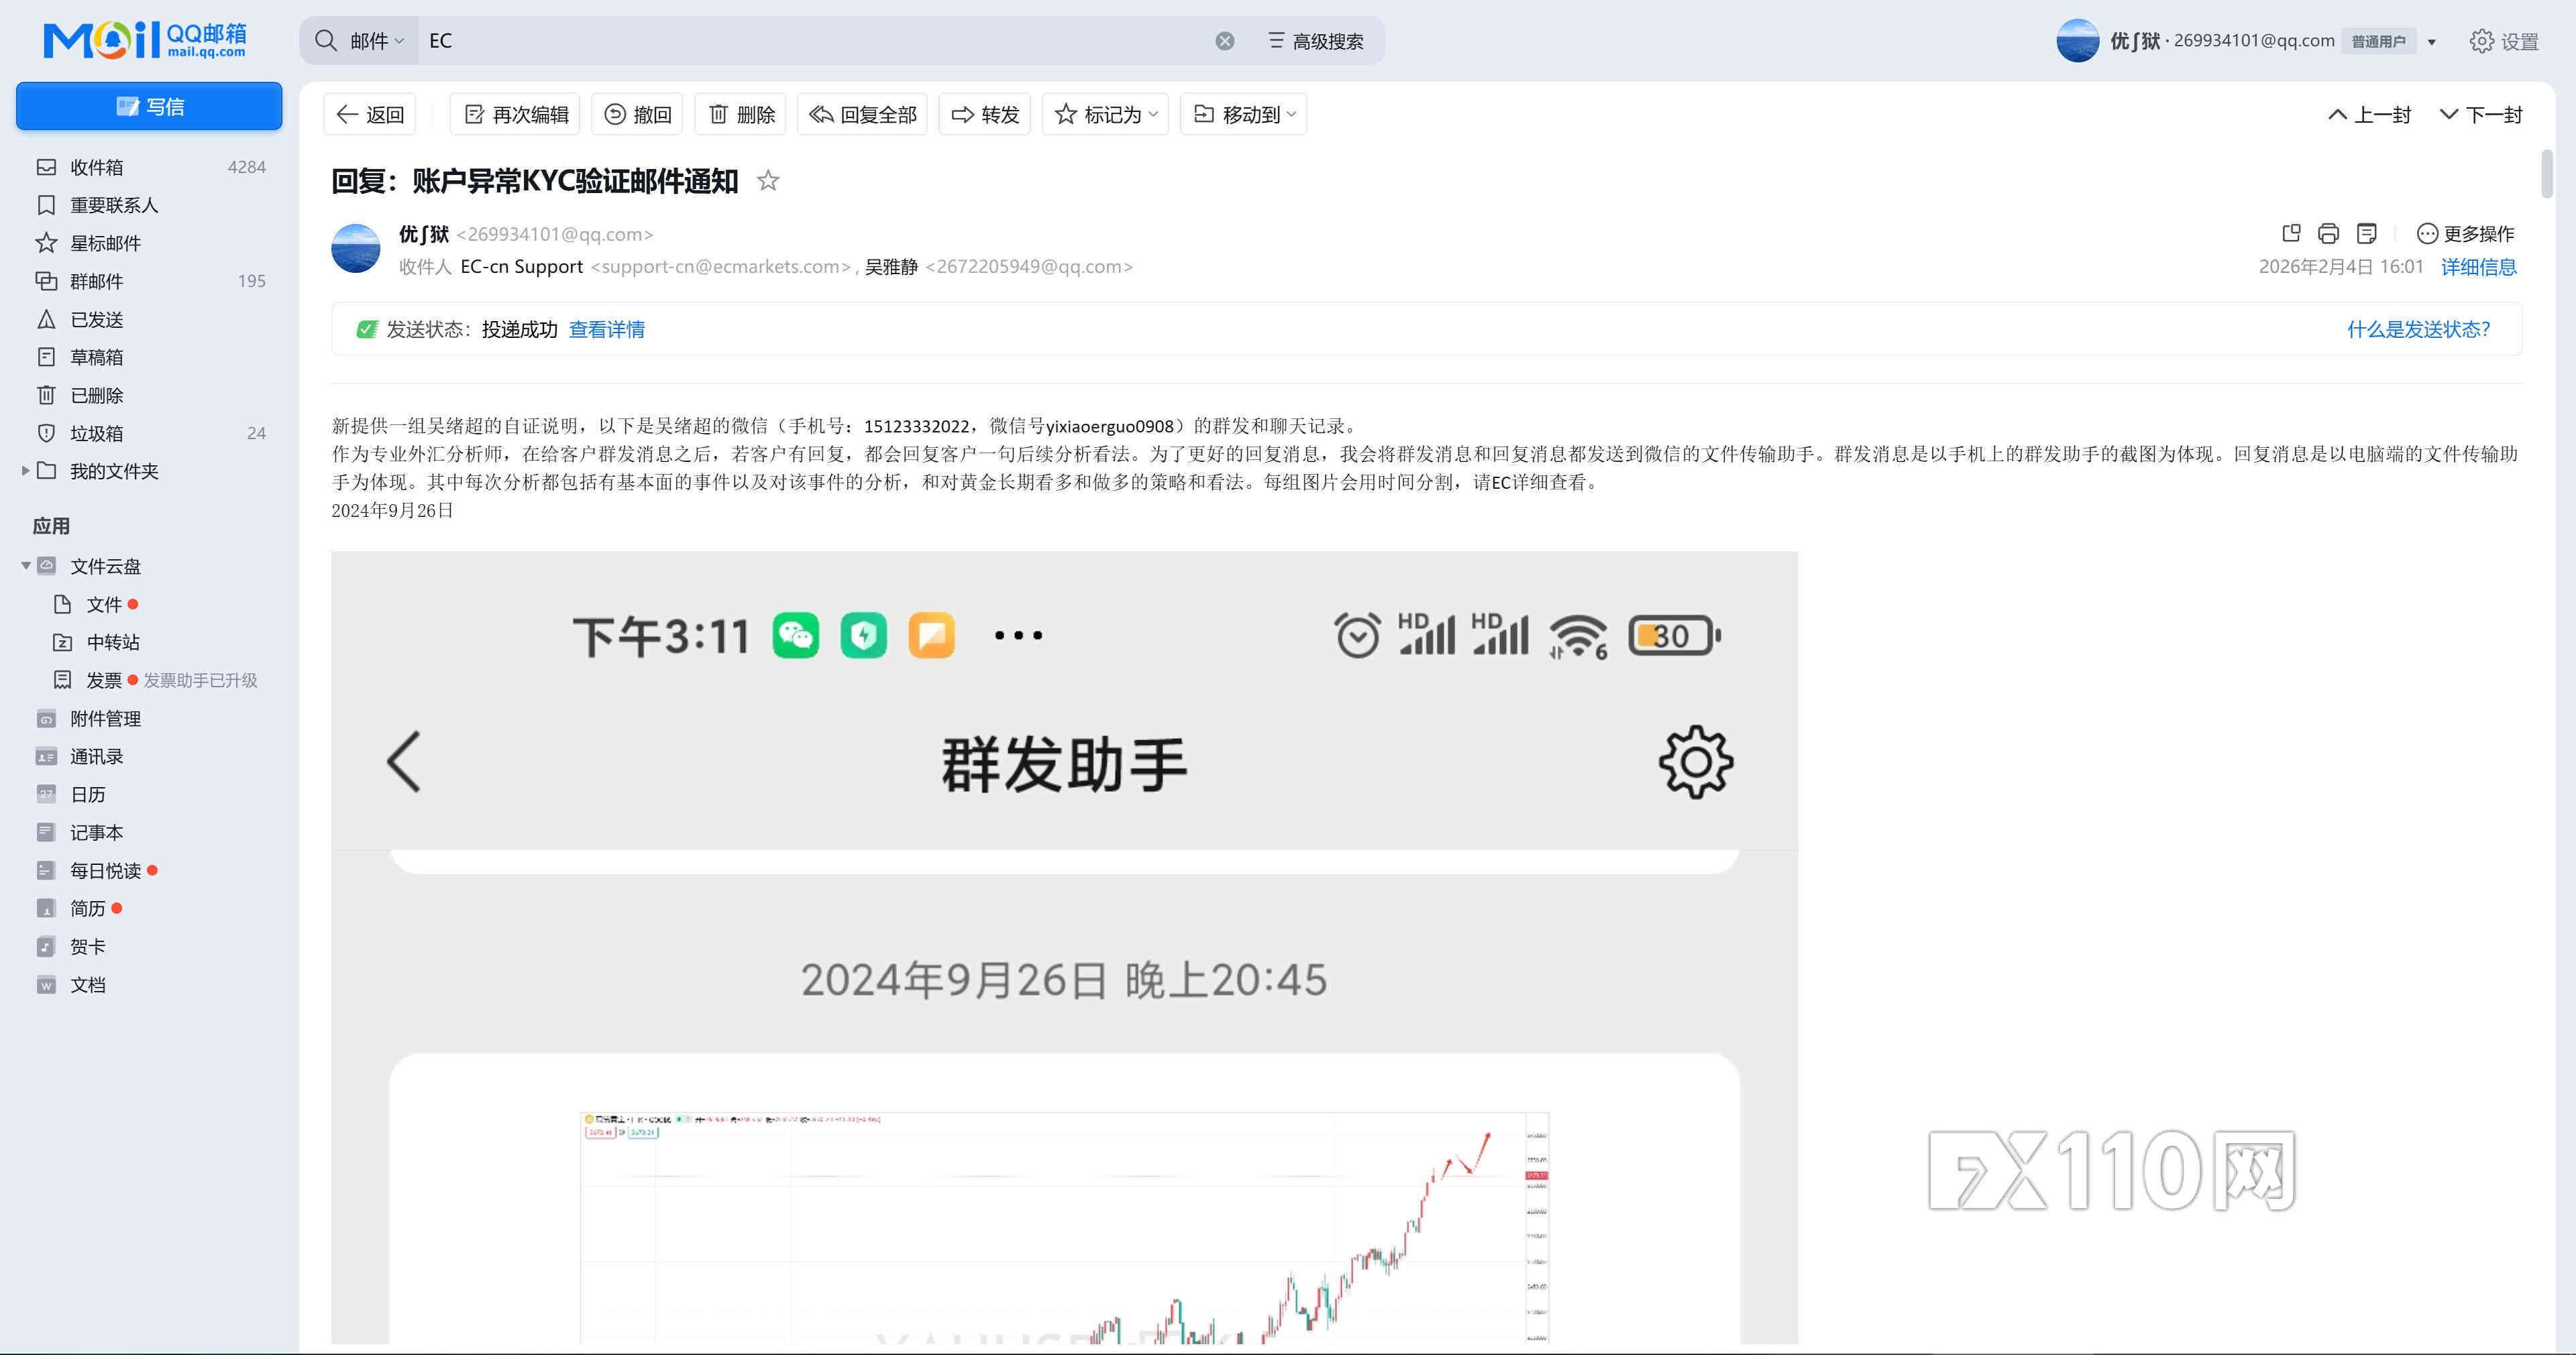Expand 我的文件夹 tree arrow

coord(25,471)
